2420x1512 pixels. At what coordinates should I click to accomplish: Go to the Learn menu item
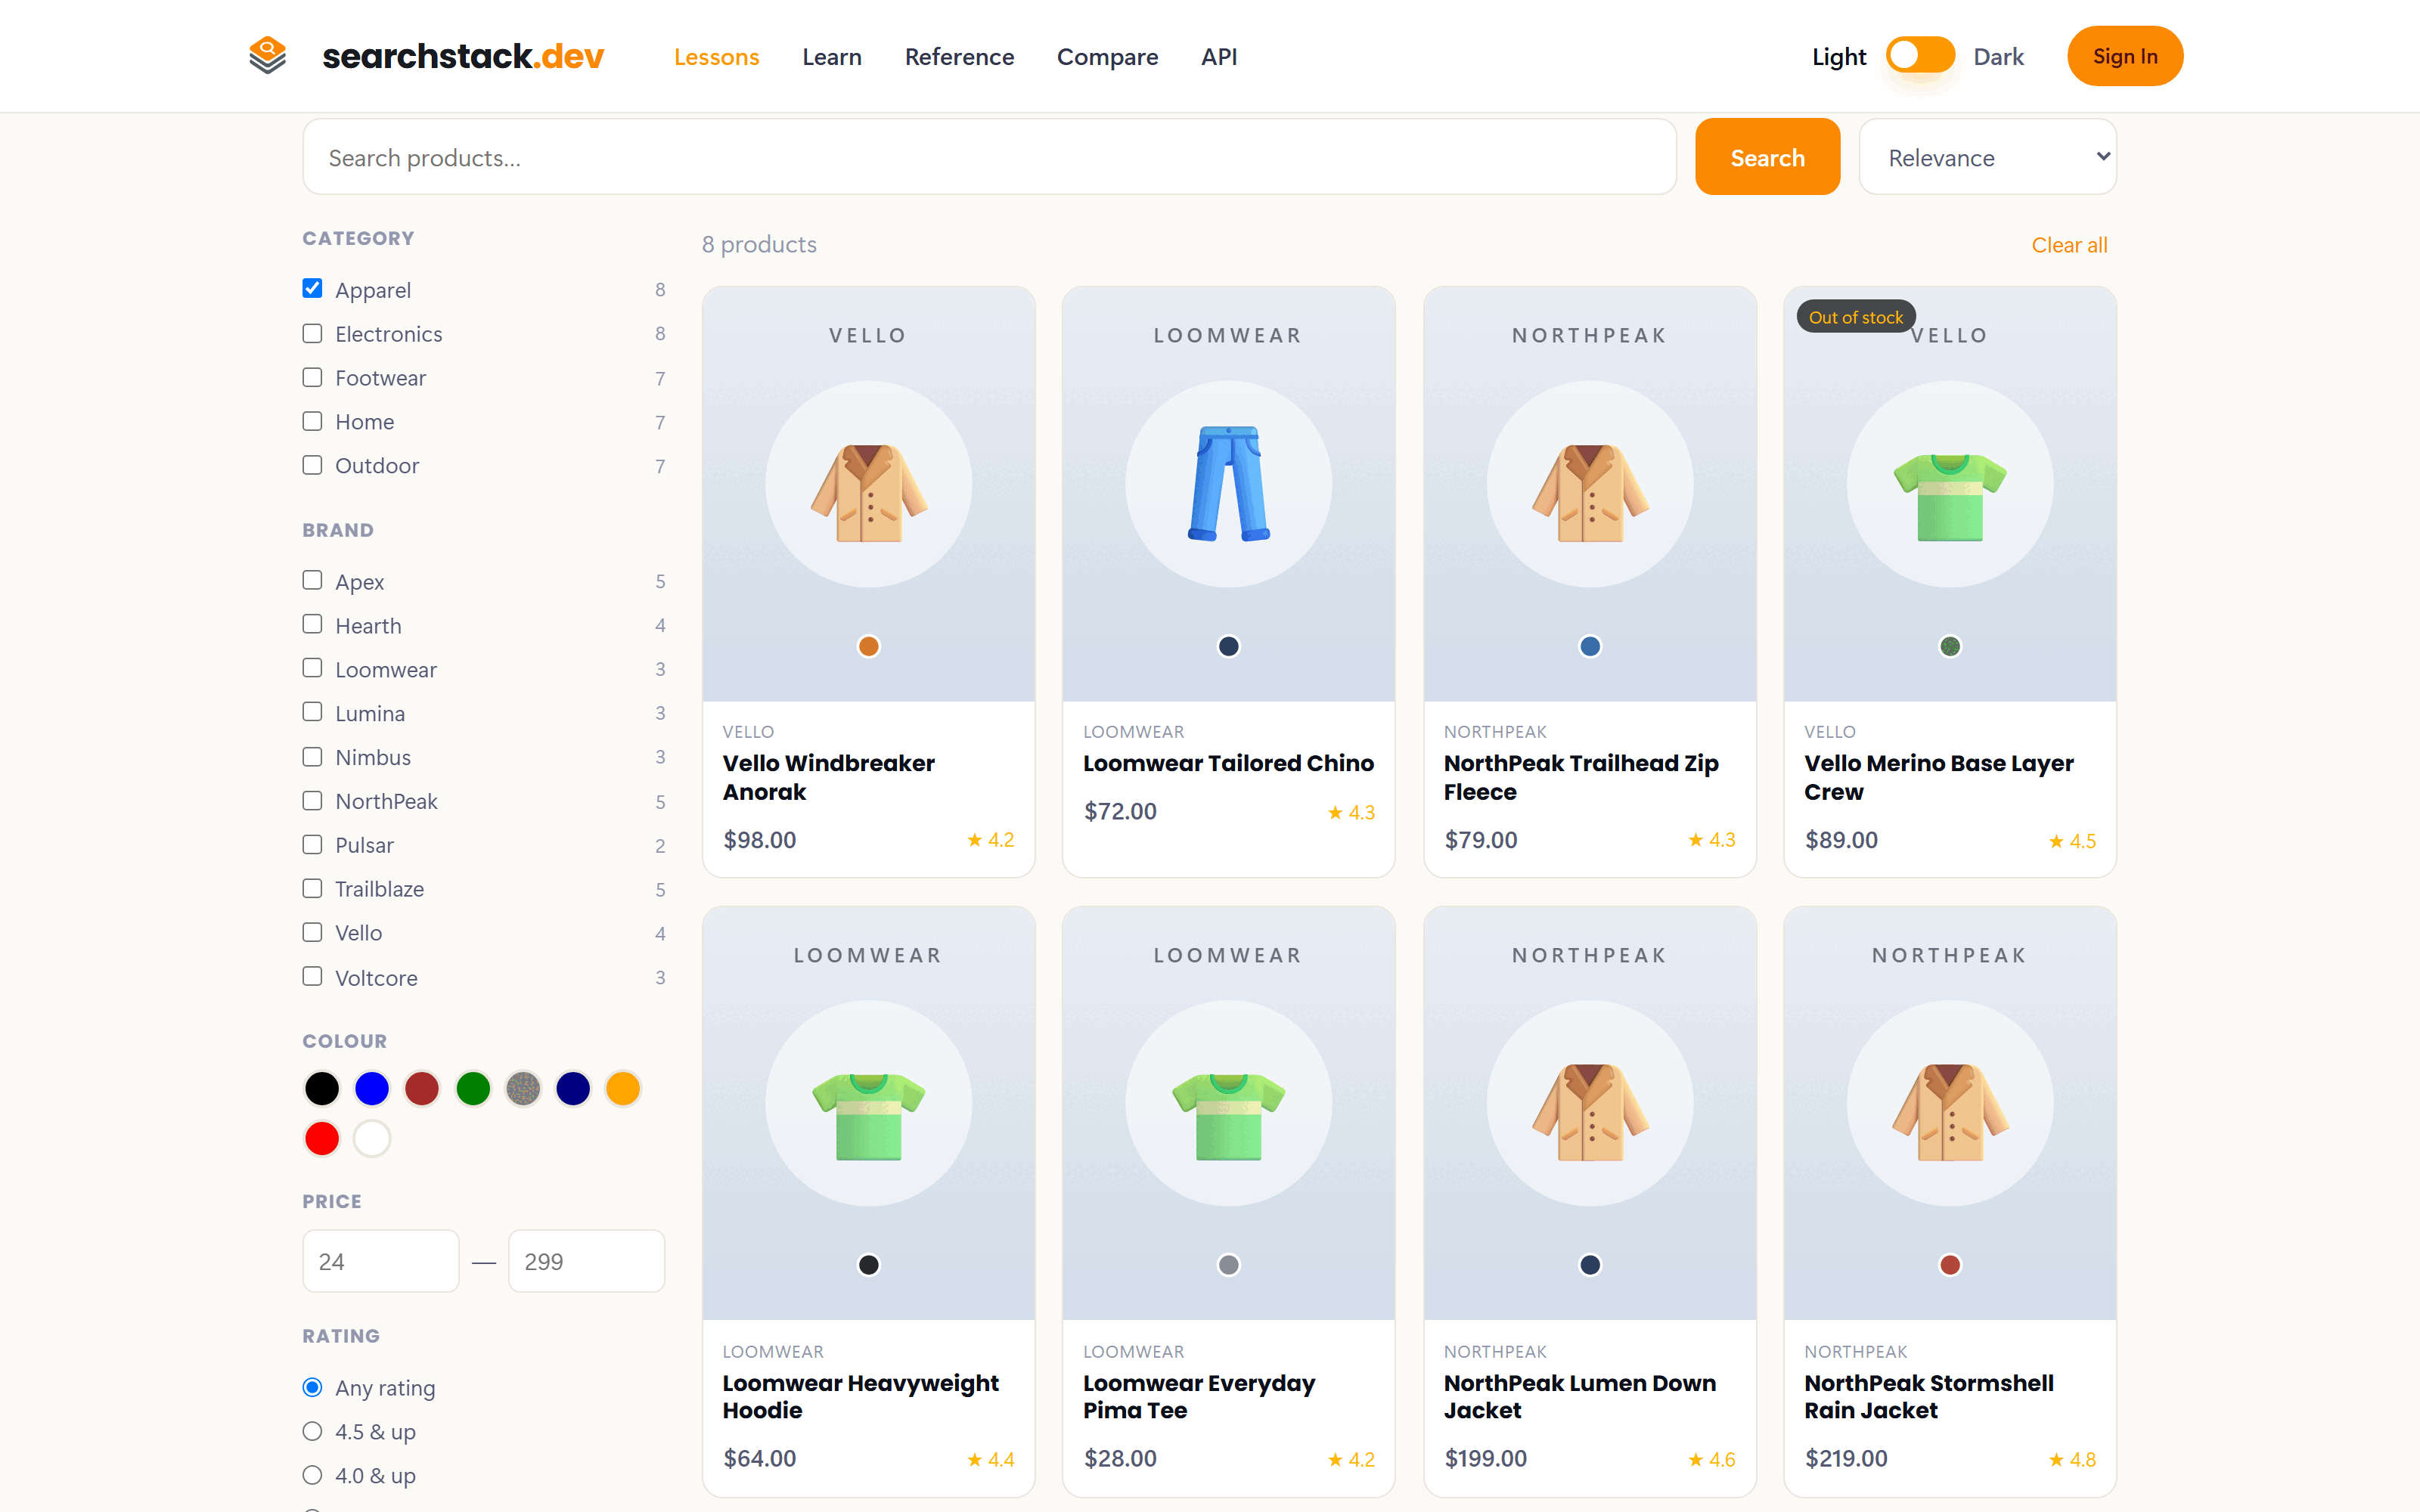click(x=831, y=57)
